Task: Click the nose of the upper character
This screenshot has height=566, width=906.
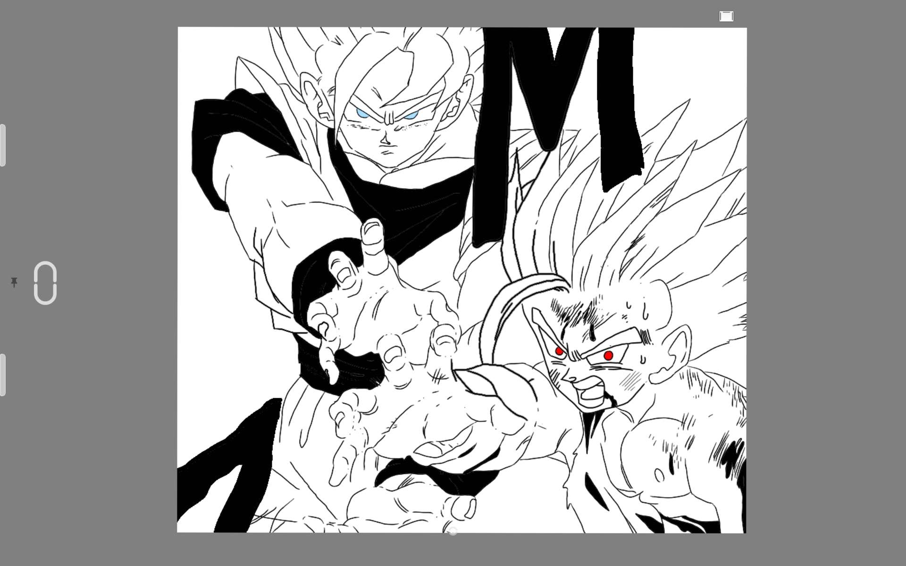Action: pos(385,139)
